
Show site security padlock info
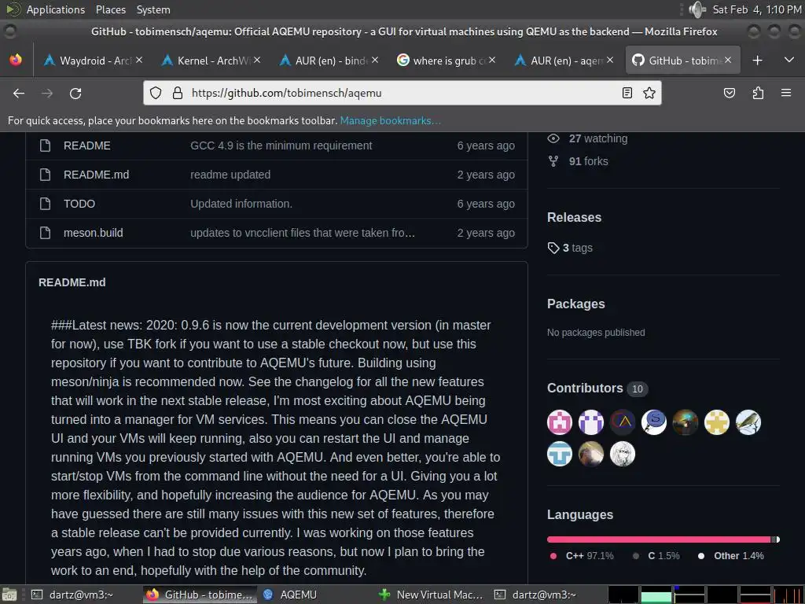point(178,93)
